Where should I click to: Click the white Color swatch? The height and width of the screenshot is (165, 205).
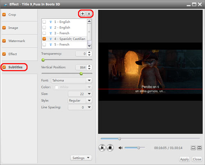coord(57,87)
